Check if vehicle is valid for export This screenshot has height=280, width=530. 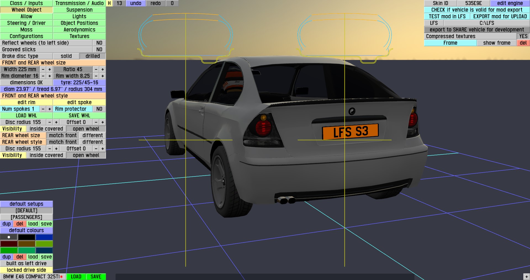pos(477,10)
